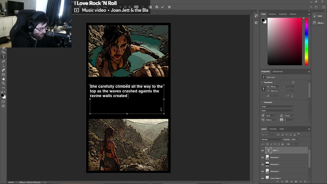The width and height of the screenshot is (327, 184).
Task: Open the Metrics kerning dropdown
Action: click(x=275, y=120)
